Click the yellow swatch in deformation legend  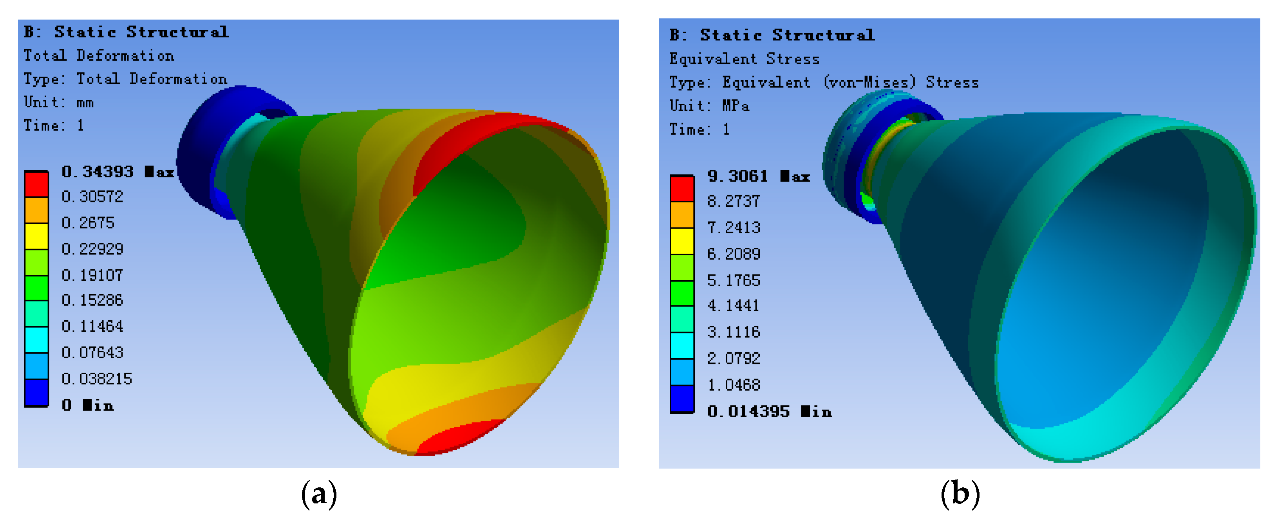click(36, 236)
